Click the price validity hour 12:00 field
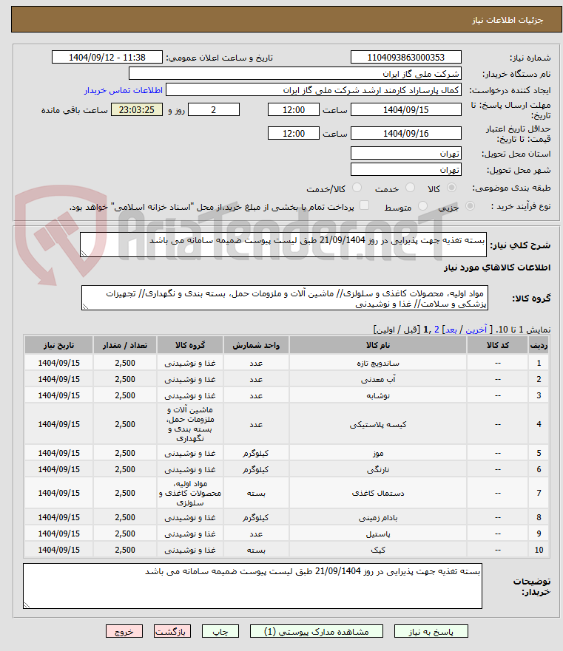563x651 pixels. 294,133
